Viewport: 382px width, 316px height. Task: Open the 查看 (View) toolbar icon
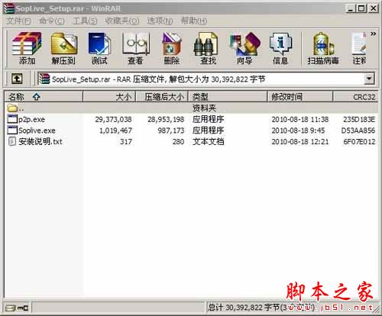(x=135, y=48)
